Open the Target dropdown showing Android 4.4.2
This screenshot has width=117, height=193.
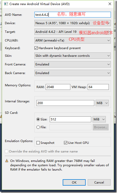pos(73,32)
